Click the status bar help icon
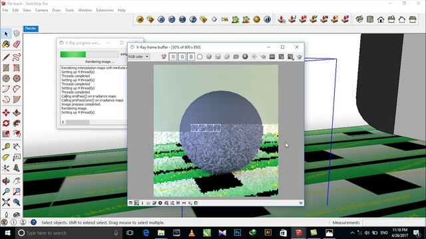426x239 pixels. 33,222
